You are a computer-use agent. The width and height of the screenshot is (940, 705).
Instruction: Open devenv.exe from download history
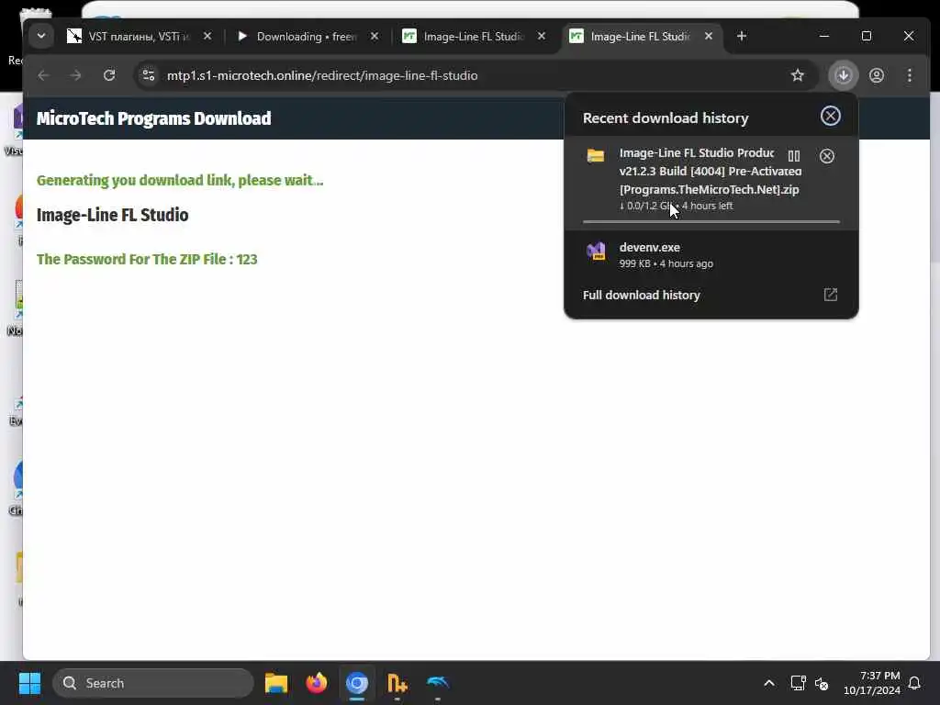711,255
